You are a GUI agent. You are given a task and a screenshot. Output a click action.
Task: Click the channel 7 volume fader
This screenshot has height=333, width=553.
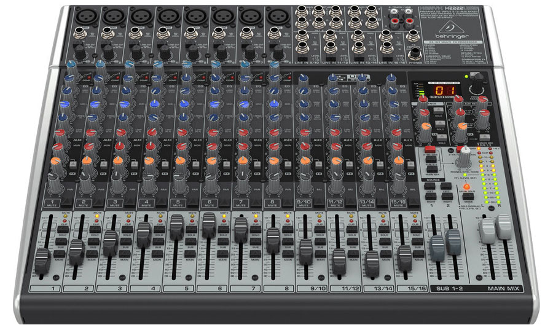pyautogui.click(x=241, y=229)
